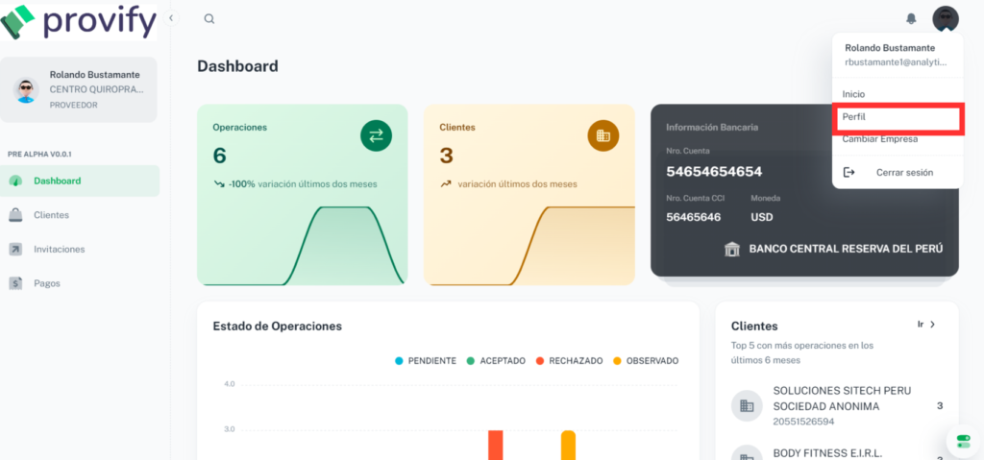Click the logout arrow icon
This screenshot has height=460, width=984.
tap(849, 172)
